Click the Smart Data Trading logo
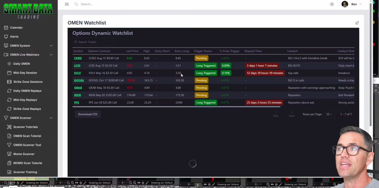379x188 pixels. click(28, 11)
